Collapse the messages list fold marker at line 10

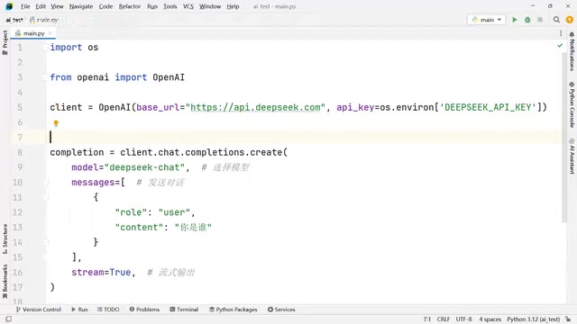pyautogui.click(x=46, y=183)
